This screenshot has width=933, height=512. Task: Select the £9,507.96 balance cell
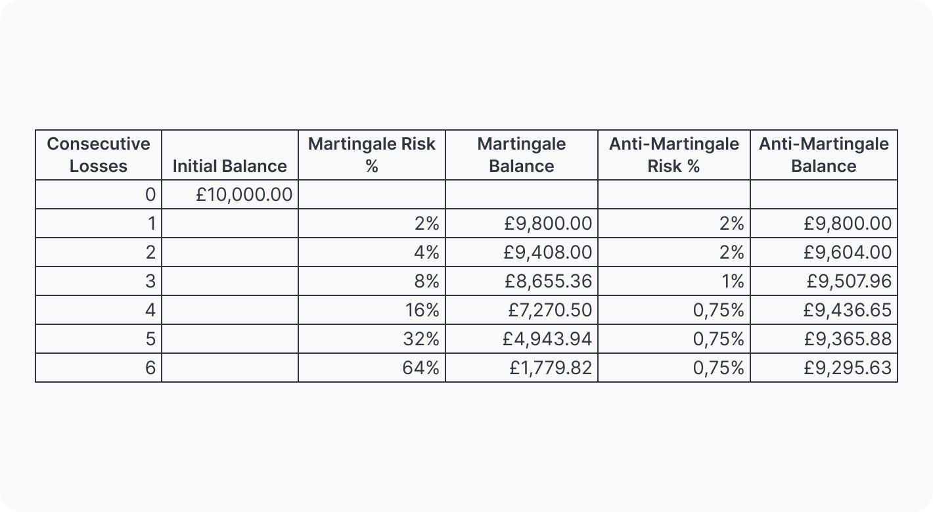tap(849, 282)
